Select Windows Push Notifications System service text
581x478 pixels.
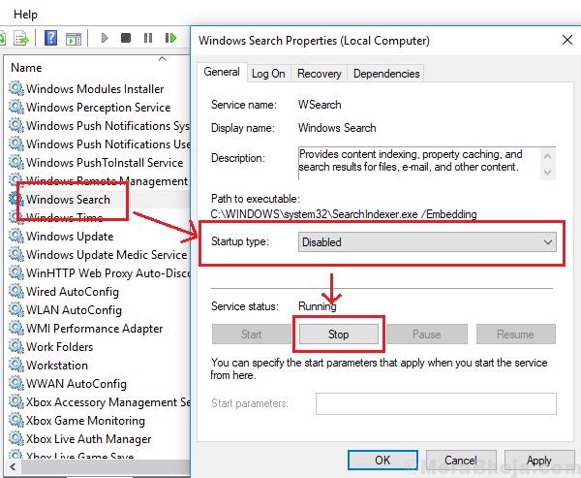[x=107, y=126]
